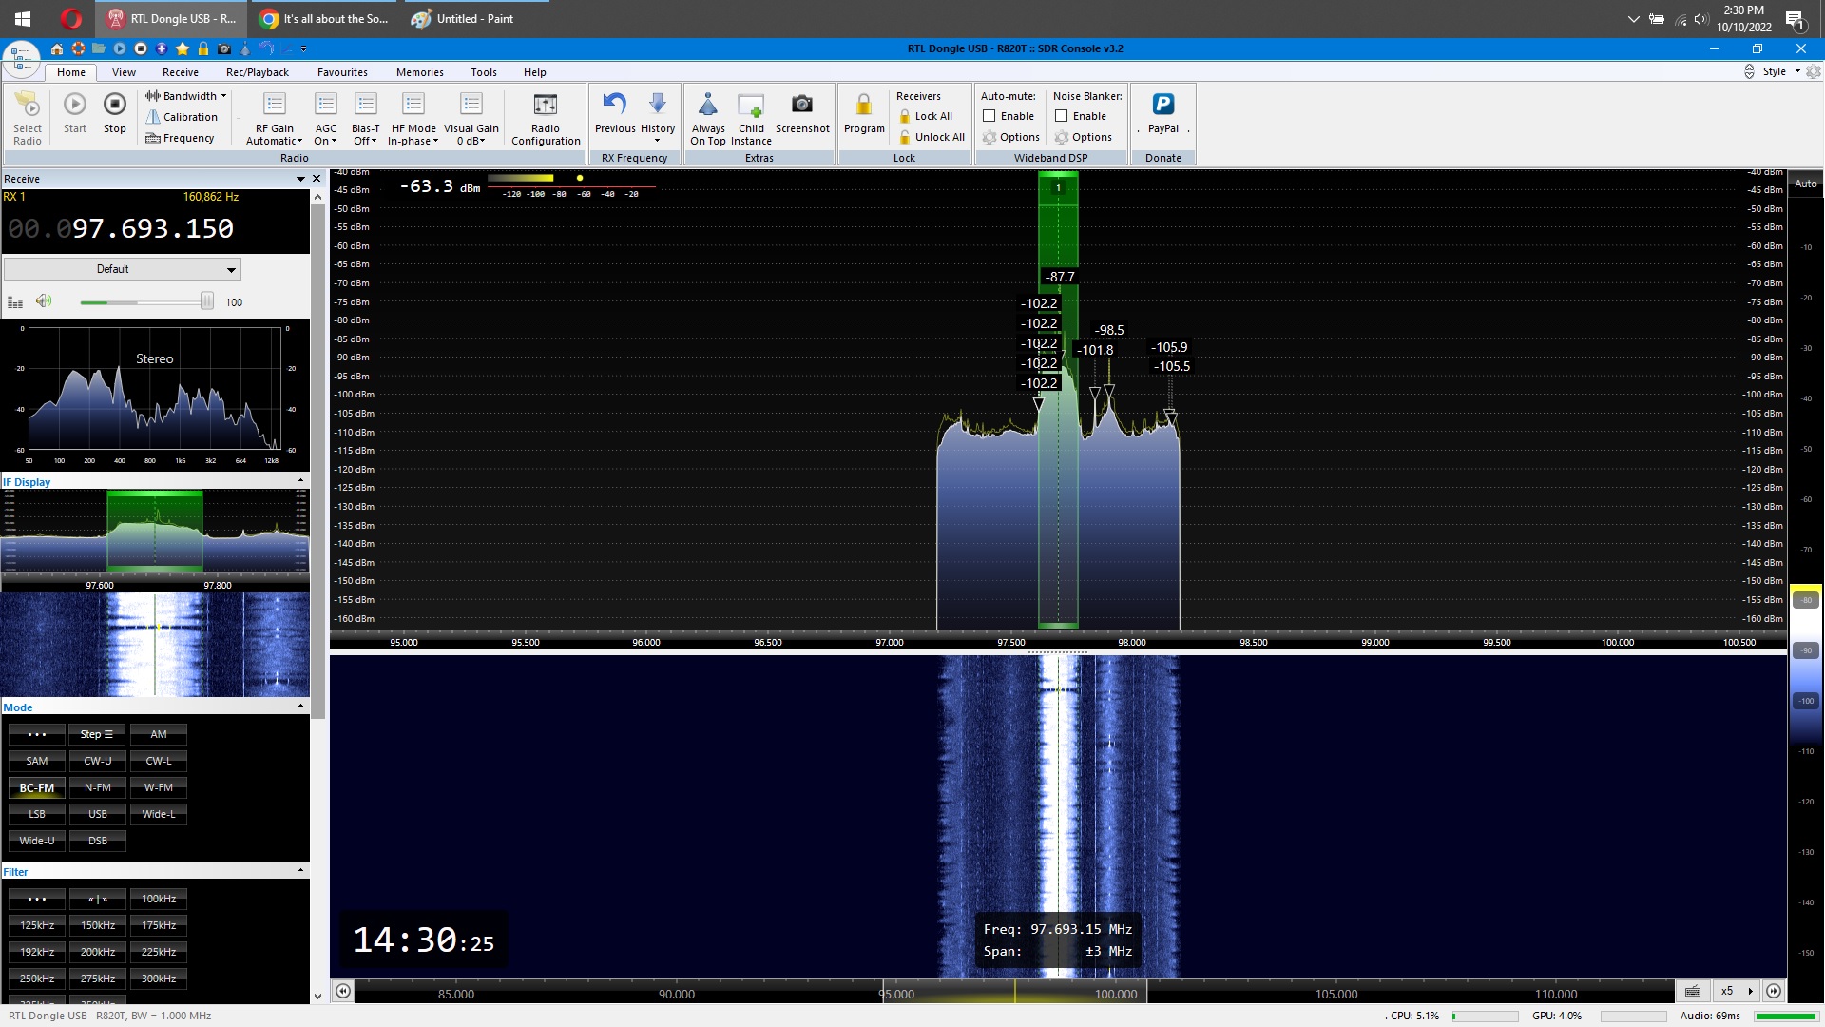Screen dimensions: 1825x1027
Task: Take a Screenshot with camera icon
Action: [801, 105]
